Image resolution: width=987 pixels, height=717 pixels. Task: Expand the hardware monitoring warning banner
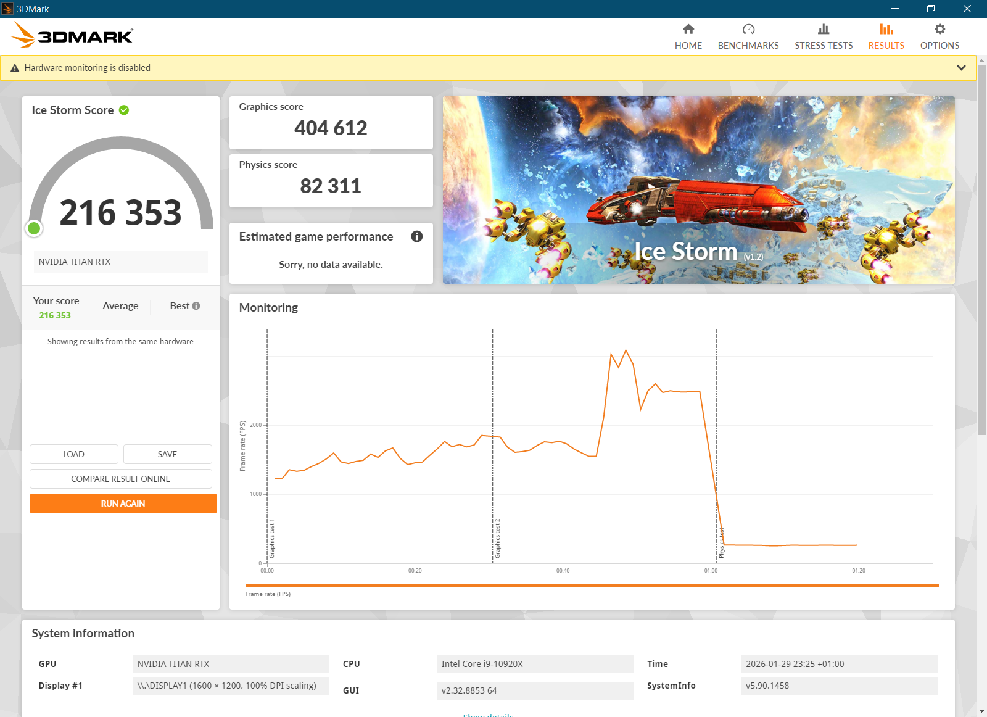click(x=961, y=68)
